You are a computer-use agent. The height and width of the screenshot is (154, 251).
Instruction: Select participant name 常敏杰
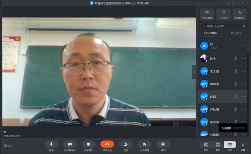(x=214, y=84)
